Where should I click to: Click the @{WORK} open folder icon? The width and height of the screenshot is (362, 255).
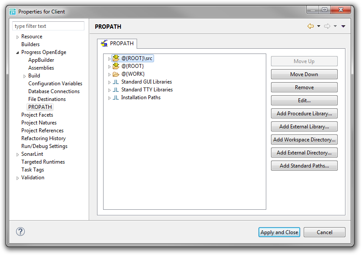[x=116, y=74]
